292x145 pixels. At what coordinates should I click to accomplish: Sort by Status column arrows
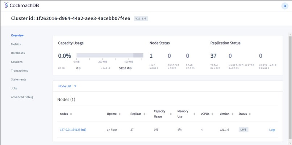coord(250,114)
